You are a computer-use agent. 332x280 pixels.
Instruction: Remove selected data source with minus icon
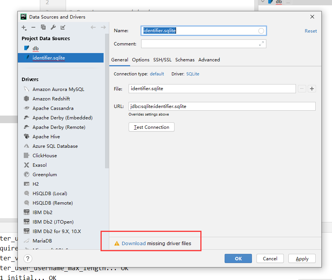pyautogui.click(x=33, y=27)
